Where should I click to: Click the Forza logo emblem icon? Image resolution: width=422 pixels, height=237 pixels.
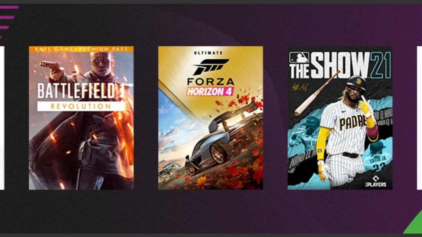coord(211,67)
